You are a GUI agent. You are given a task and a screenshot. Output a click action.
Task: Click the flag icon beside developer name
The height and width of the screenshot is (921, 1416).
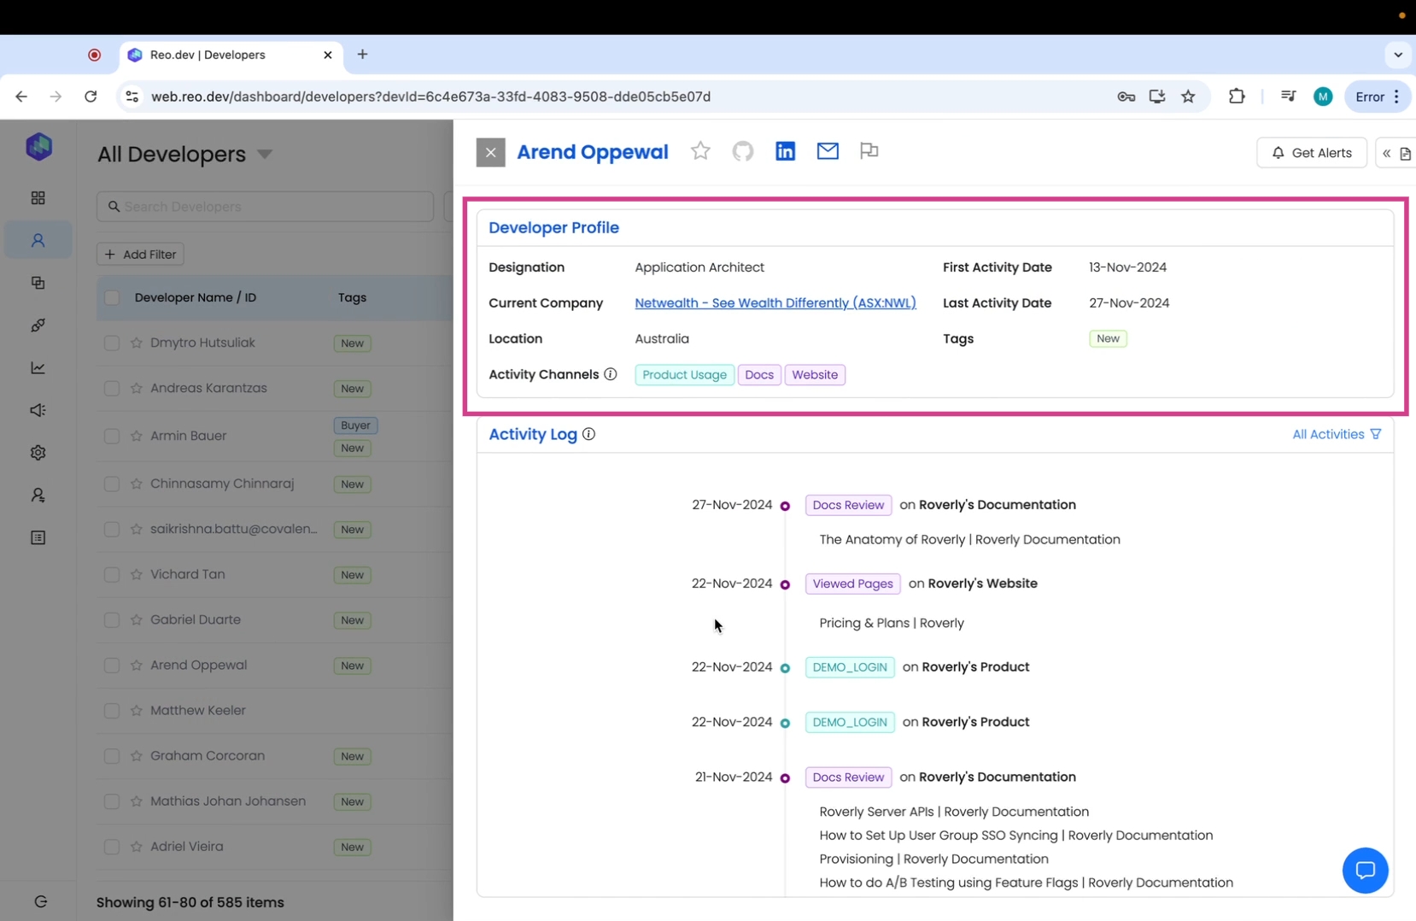[869, 151]
